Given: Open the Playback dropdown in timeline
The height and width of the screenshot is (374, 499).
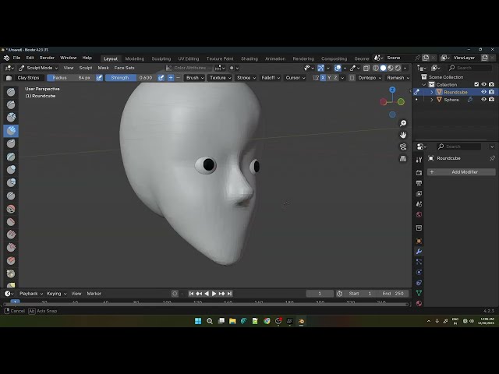Looking at the screenshot, I should 31,294.
